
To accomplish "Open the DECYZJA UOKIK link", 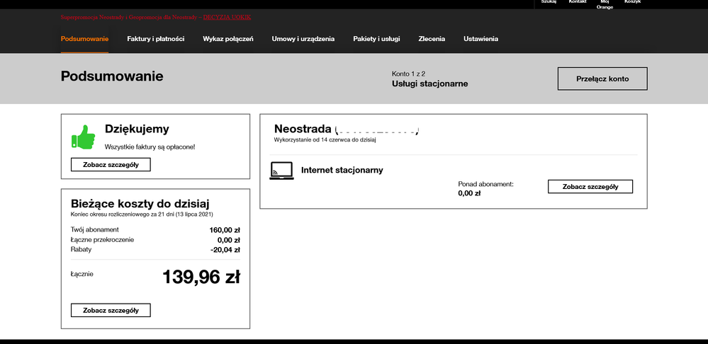I will [227, 17].
